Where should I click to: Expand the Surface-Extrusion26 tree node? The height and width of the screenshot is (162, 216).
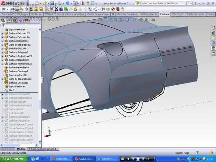pyautogui.click(x=2, y=37)
